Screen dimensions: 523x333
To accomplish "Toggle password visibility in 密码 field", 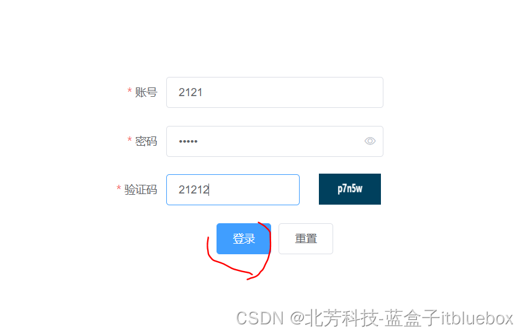I will click(x=370, y=141).
